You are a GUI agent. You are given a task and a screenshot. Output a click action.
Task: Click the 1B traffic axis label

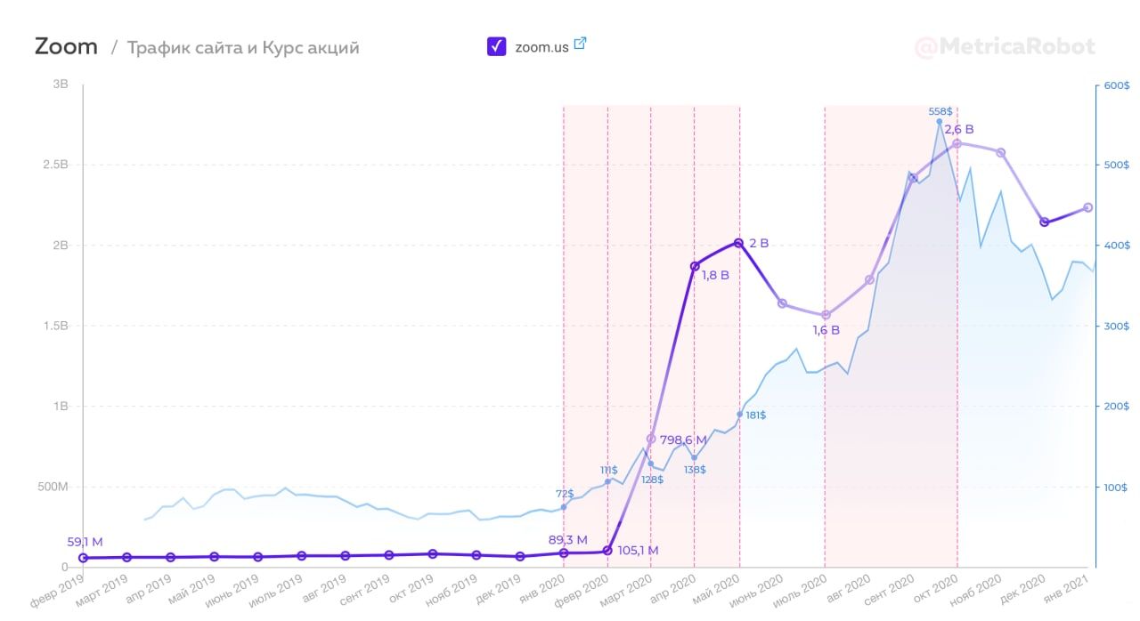tap(61, 407)
